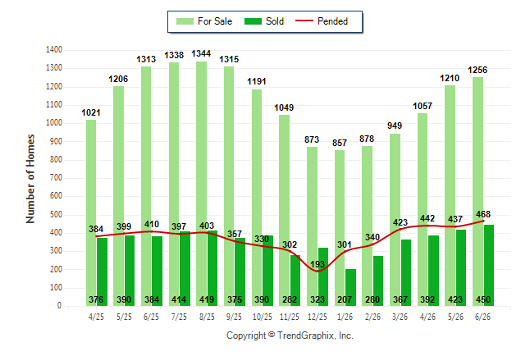This screenshot has width=530, height=356.
Task: Click the Pended data point labeled 384
Action: [x=96, y=236]
